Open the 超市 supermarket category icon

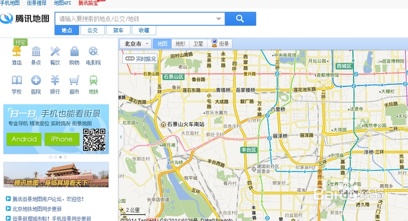74,84
